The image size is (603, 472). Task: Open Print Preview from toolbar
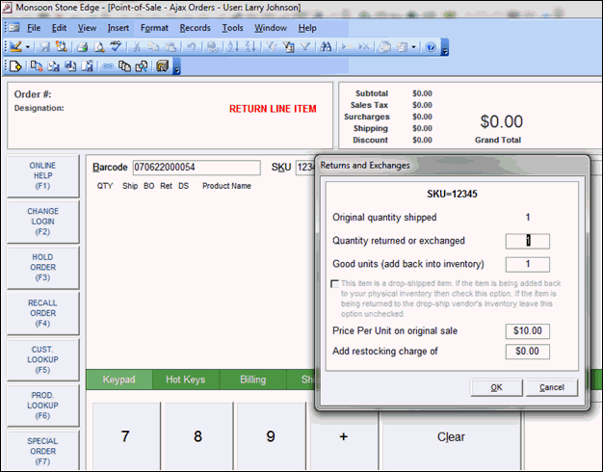click(x=99, y=47)
